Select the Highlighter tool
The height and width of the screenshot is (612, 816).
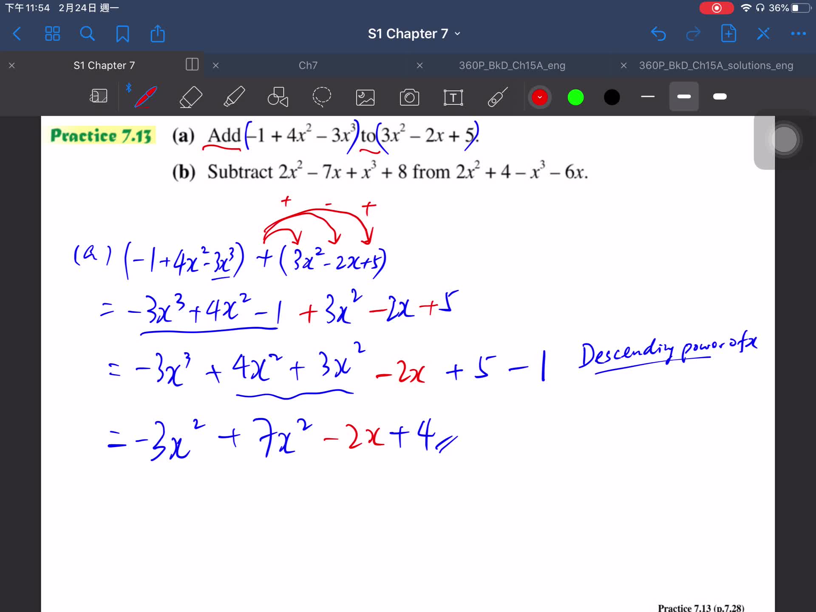pos(234,97)
